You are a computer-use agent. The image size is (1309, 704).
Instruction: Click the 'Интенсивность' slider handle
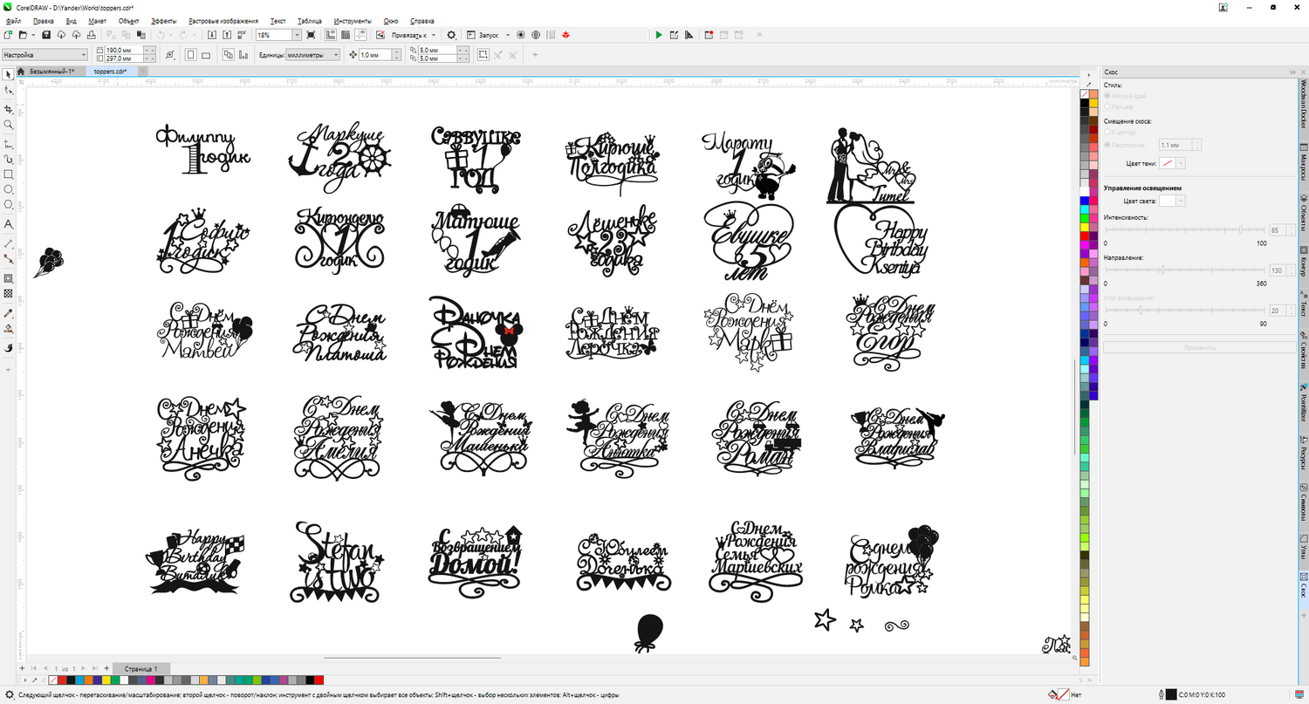(x=1241, y=230)
